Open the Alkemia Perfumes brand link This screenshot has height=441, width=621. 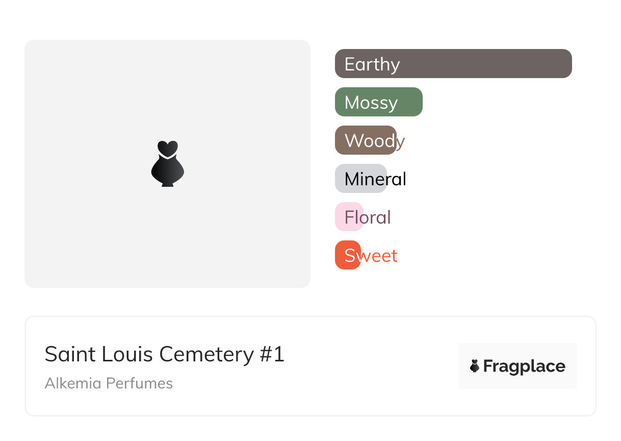(109, 383)
